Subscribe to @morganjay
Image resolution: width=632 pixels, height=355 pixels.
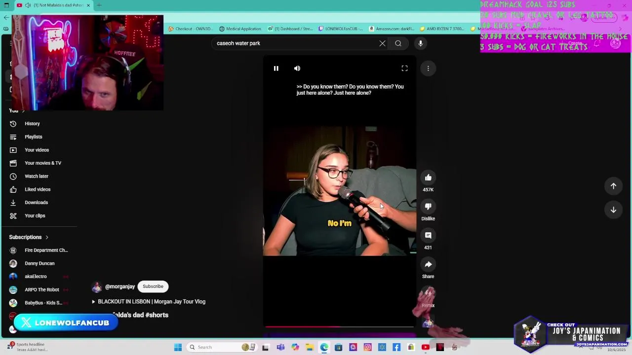(x=153, y=286)
